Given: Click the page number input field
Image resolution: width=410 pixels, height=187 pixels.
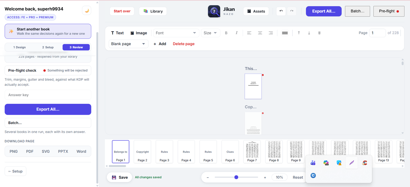Looking at the screenshot, I should point(377,33).
